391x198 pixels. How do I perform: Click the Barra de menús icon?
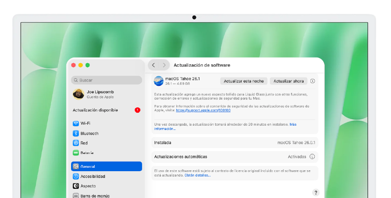coord(76,195)
